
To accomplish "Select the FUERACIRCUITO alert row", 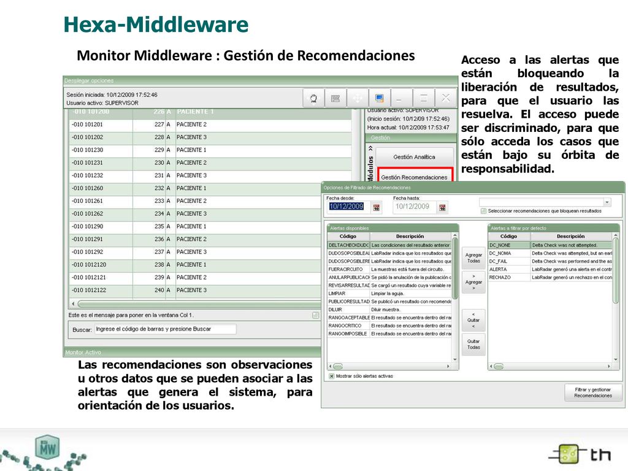I will pos(389,269).
